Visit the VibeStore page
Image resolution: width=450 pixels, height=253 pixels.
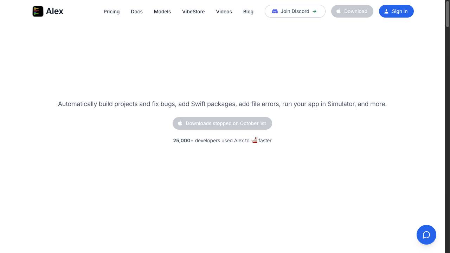[x=193, y=12]
